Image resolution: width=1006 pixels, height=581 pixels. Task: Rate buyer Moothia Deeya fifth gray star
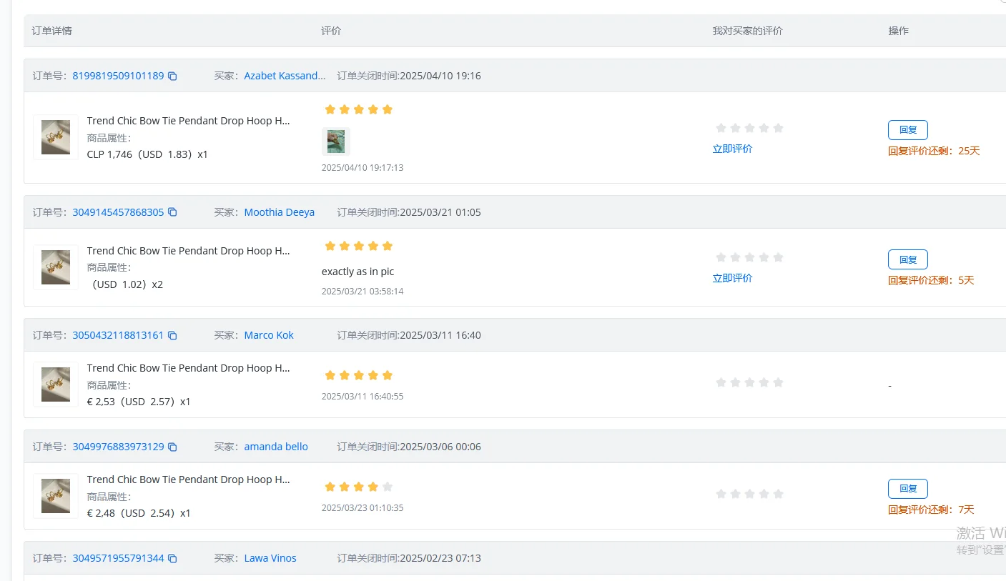pyautogui.click(x=779, y=257)
